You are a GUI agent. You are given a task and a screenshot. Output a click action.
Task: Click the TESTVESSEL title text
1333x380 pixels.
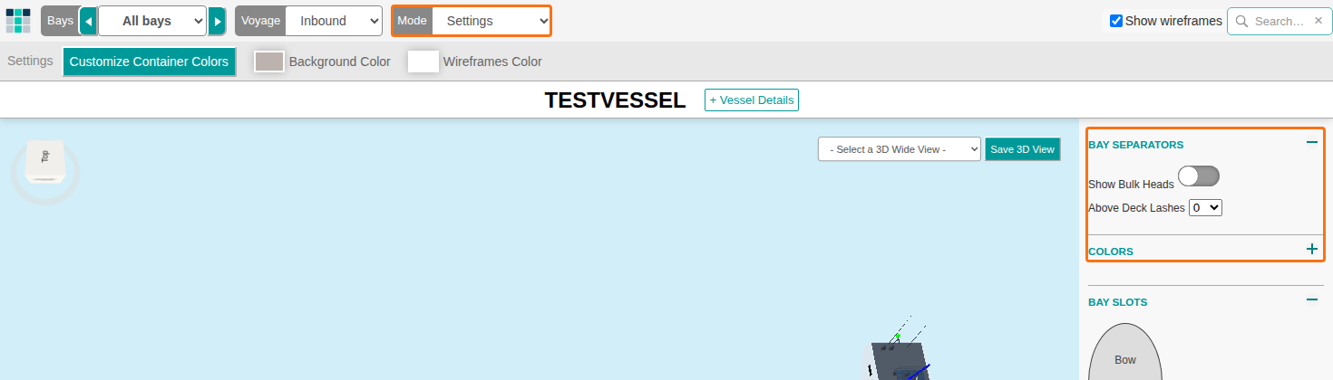[x=615, y=100]
